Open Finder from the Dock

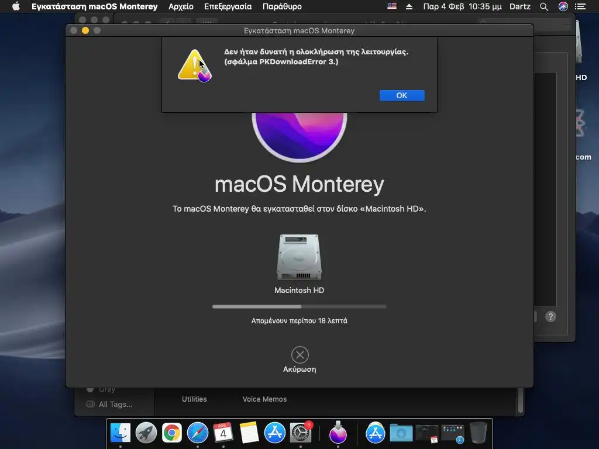pos(121,433)
